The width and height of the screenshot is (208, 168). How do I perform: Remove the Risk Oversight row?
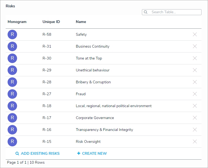(194, 141)
